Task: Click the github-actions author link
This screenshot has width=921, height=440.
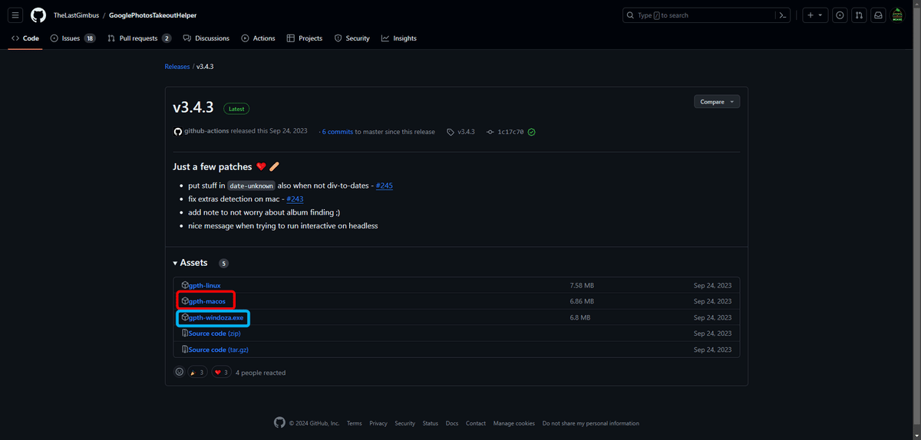Action: point(206,131)
